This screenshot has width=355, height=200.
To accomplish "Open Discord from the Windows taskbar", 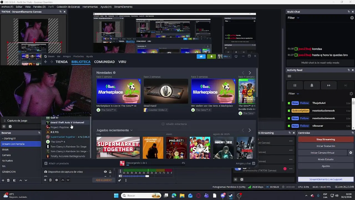I will pos(223,196).
